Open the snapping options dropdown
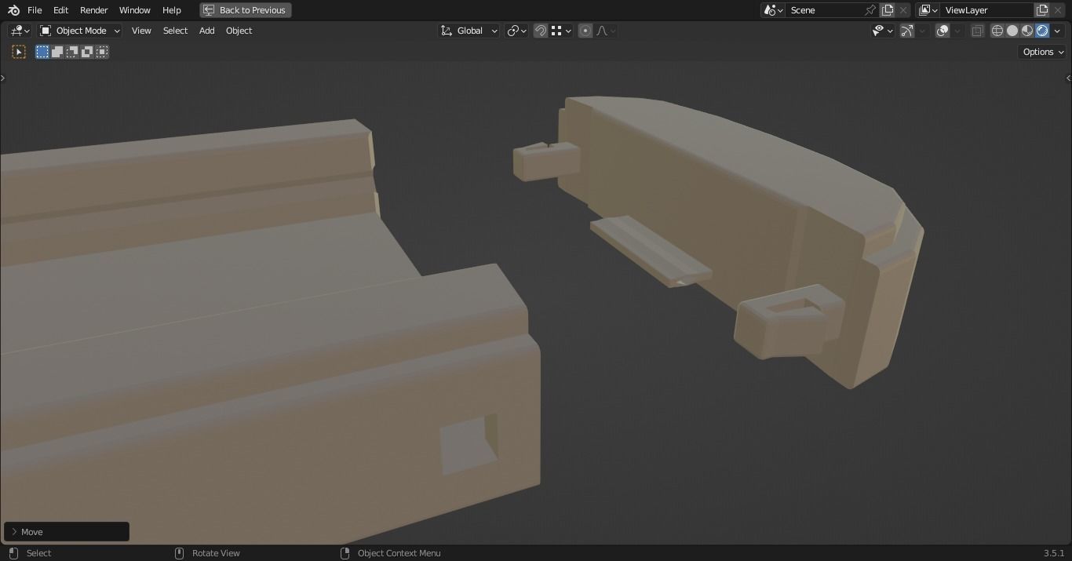 click(561, 31)
